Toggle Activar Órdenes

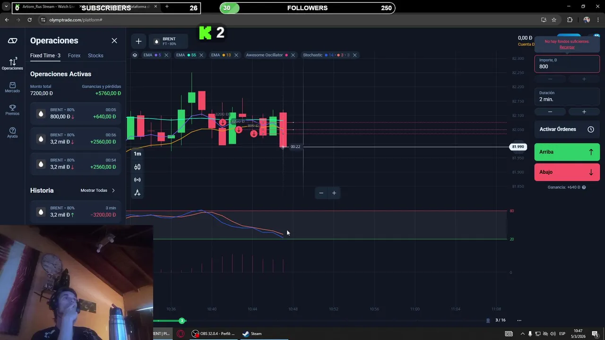click(x=567, y=129)
